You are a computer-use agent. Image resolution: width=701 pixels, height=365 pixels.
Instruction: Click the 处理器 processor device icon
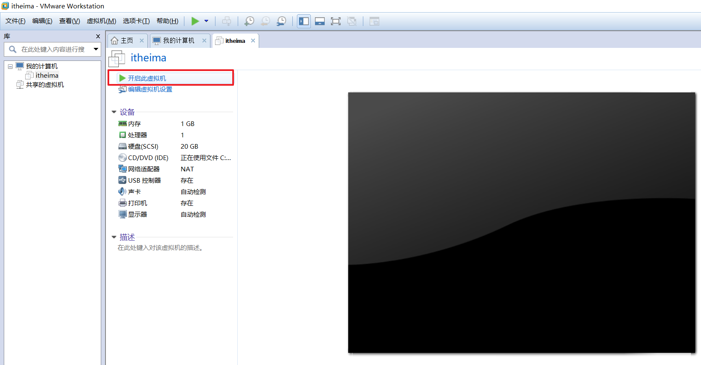click(122, 135)
